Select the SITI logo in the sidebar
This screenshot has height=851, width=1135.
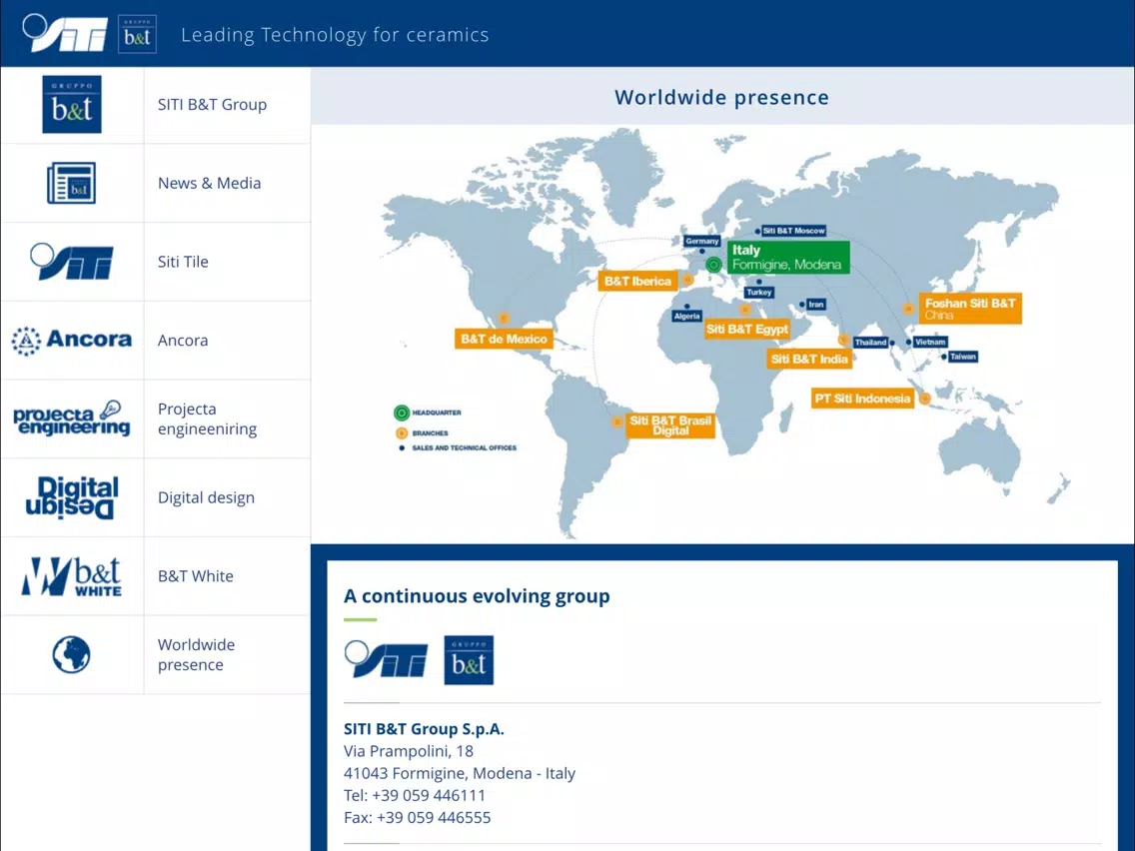[72, 262]
